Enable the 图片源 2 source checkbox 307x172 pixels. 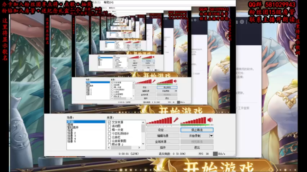click(109, 144)
